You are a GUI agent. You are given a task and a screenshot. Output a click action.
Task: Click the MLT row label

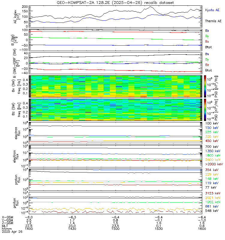5,226
